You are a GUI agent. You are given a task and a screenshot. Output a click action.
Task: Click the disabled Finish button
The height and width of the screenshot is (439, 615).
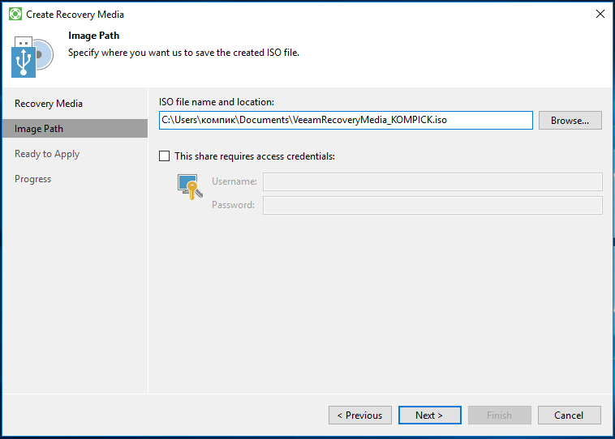pos(499,416)
